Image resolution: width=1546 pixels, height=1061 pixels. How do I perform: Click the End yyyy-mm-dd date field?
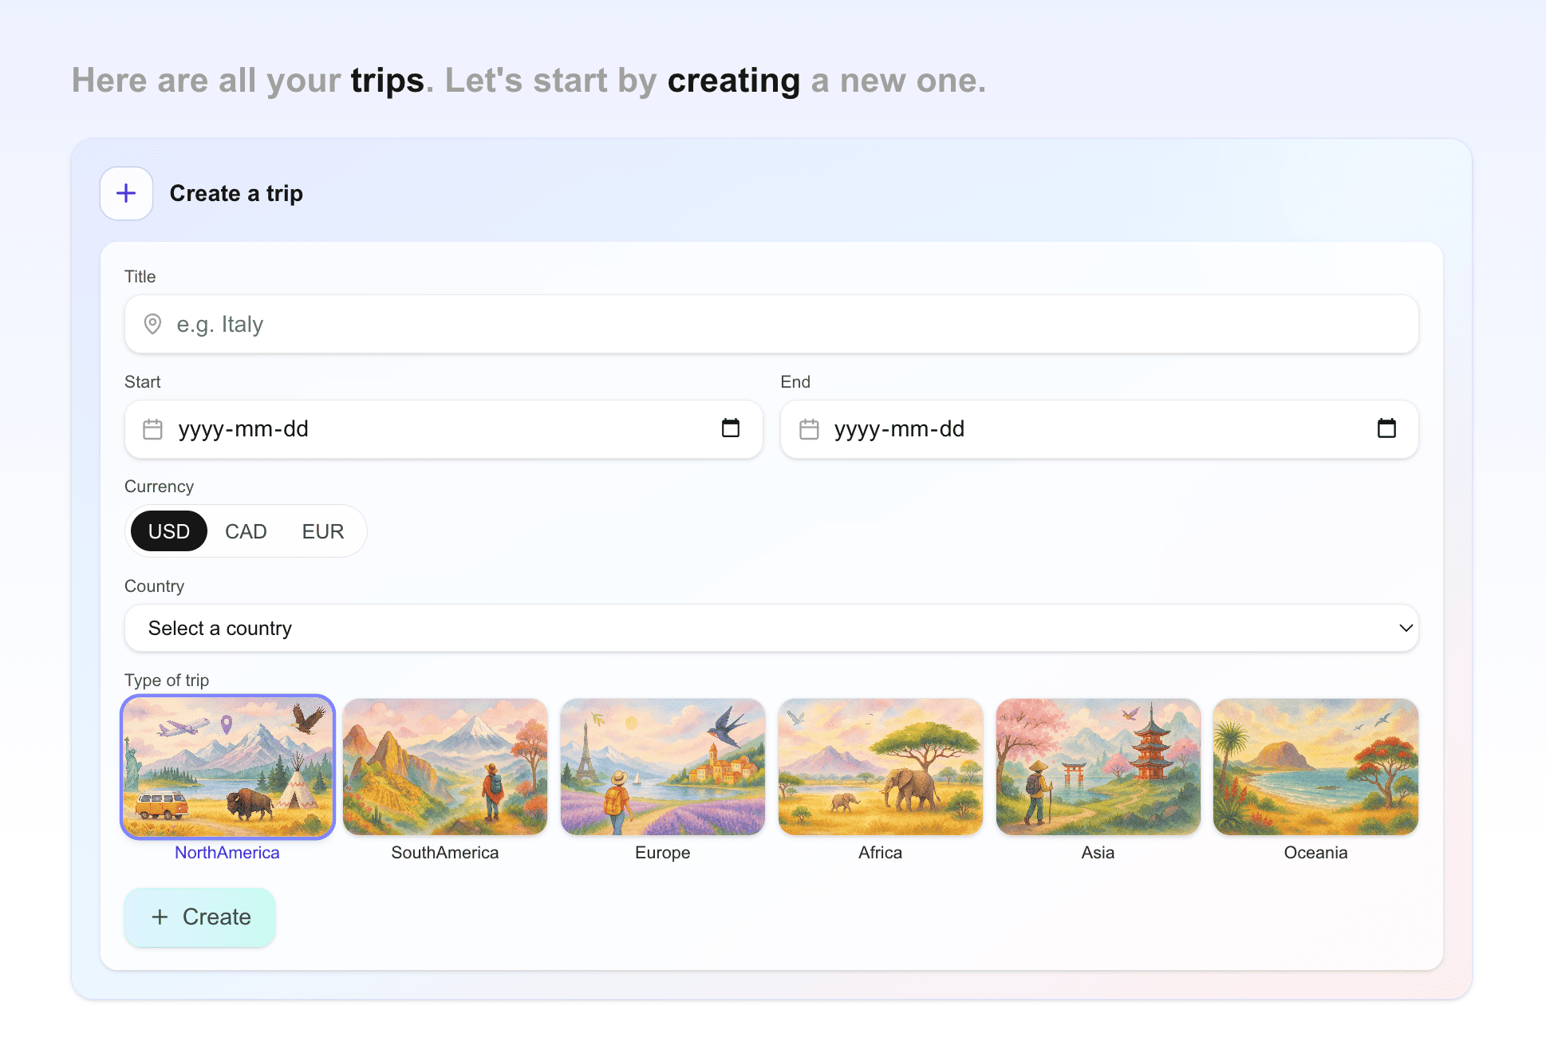1085,429
